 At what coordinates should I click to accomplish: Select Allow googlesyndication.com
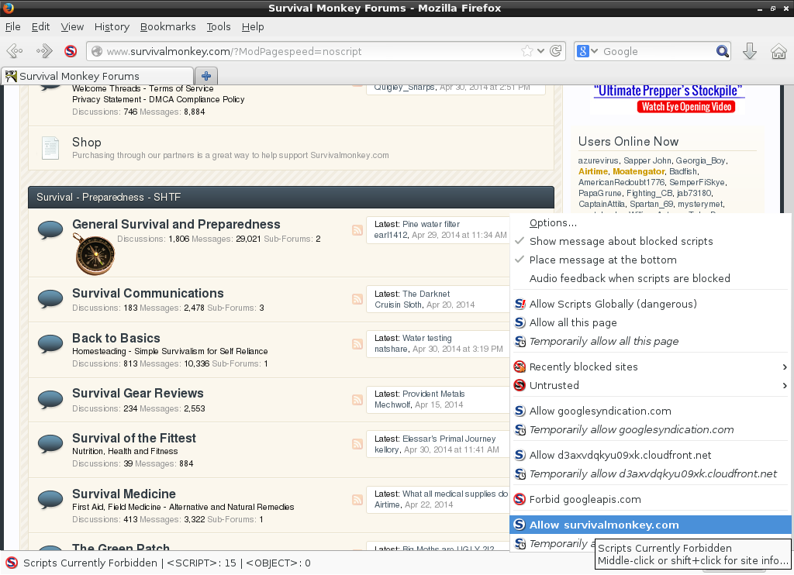coord(651,411)
